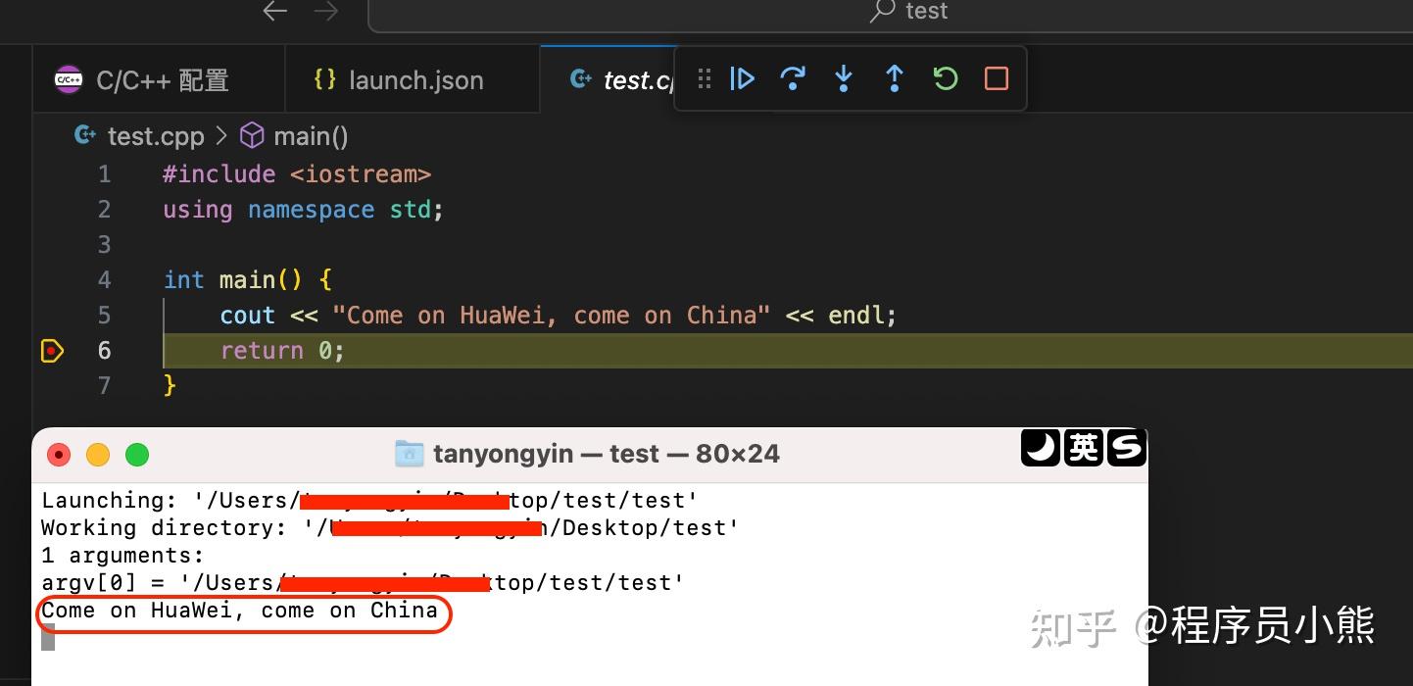Grab the debug toolbar drag handle dots
Screen dimensions: 1413x686
704,78
